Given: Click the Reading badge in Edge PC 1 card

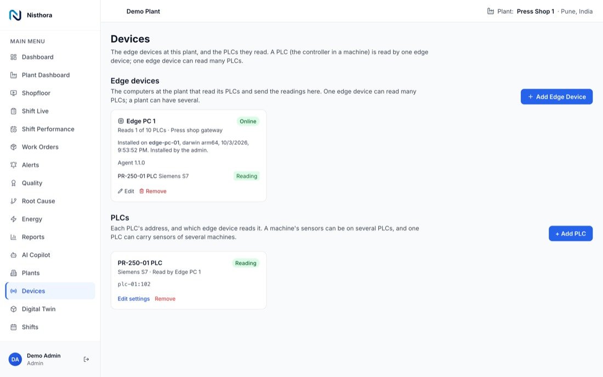Looking at the screenshot, I should (x=247, y=176).
